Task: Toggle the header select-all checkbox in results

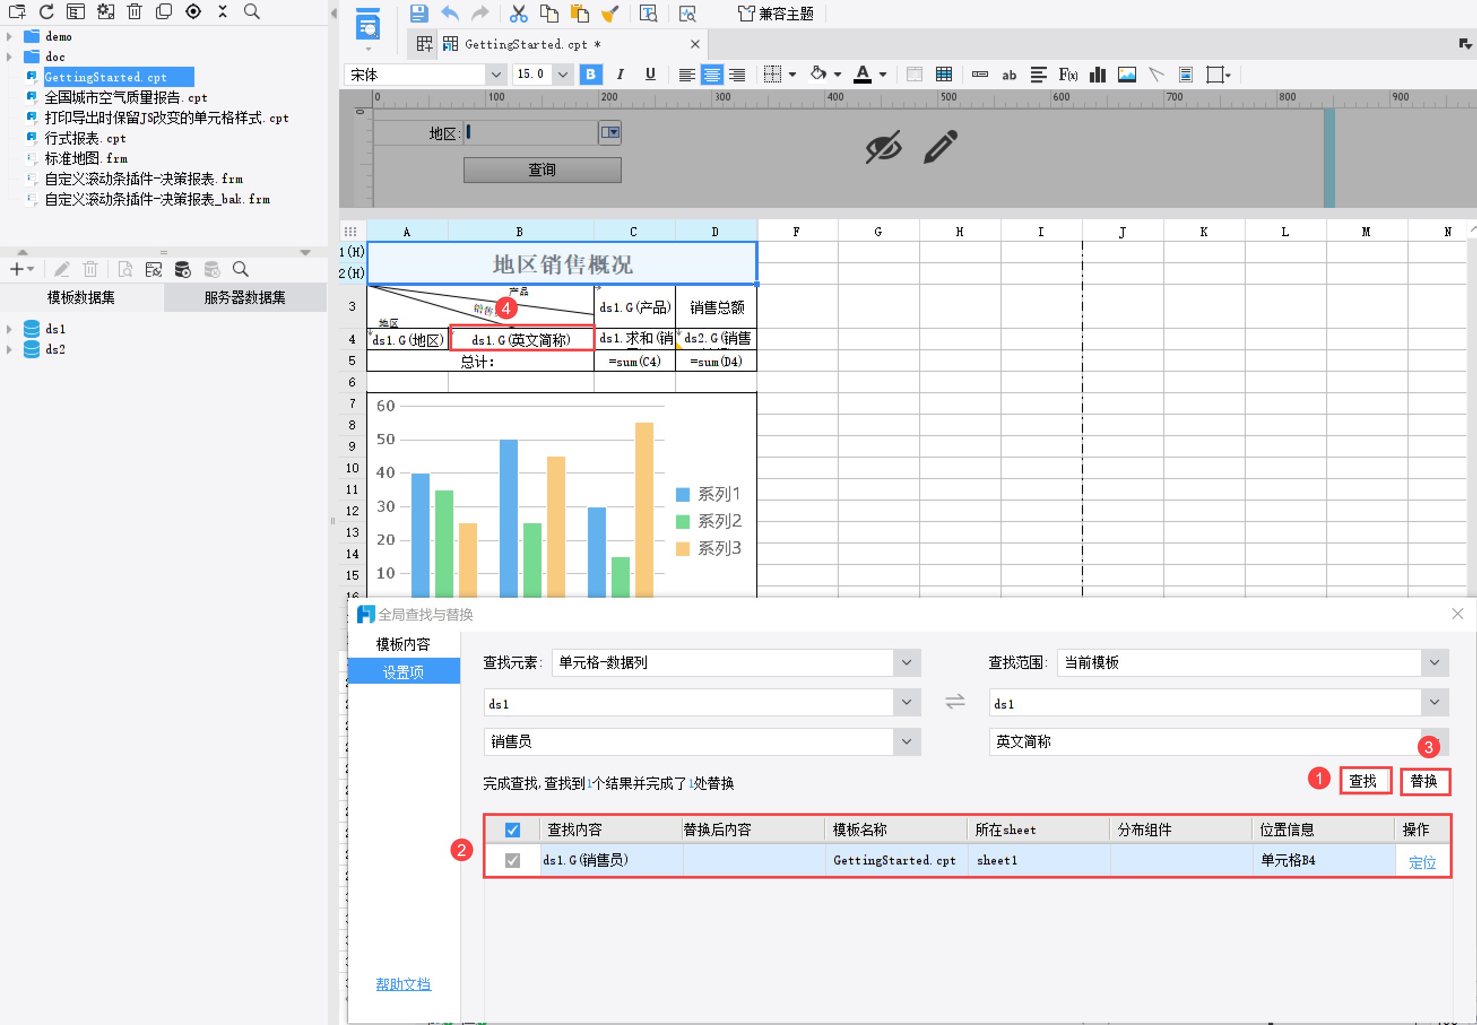Action: pos(512,829)
